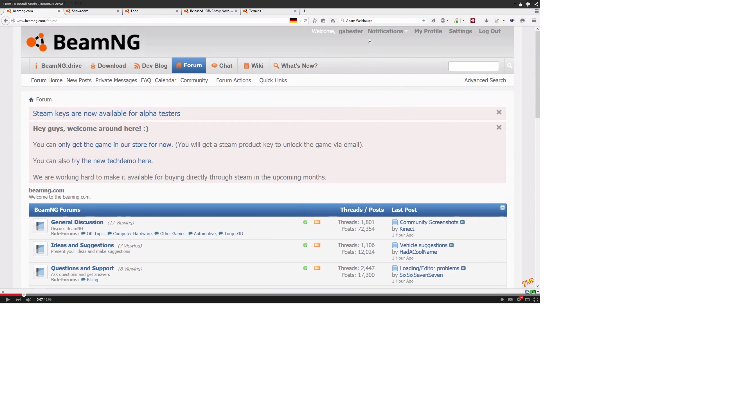
Task: Click the browser search field containing Adam Weishaupt
Action: pos(383,21)
